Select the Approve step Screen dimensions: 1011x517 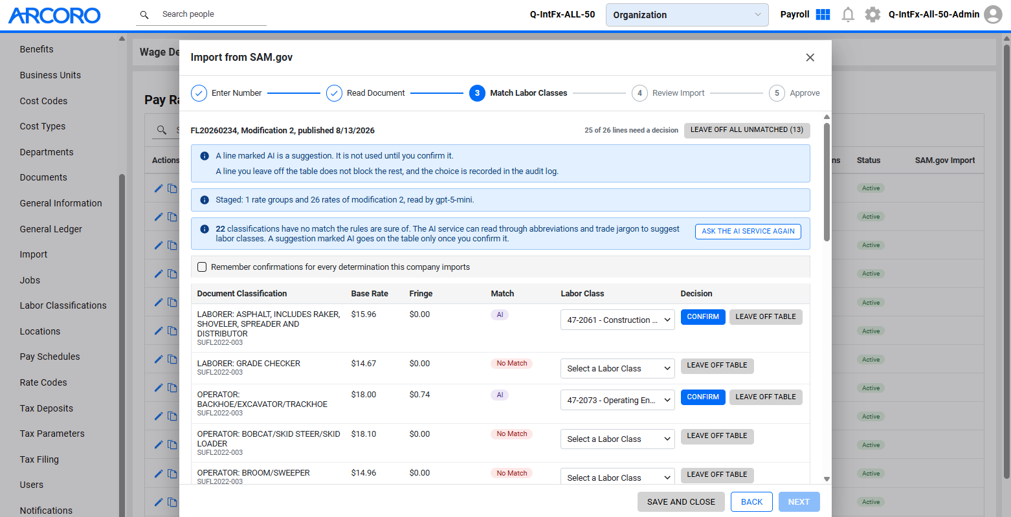794,93
